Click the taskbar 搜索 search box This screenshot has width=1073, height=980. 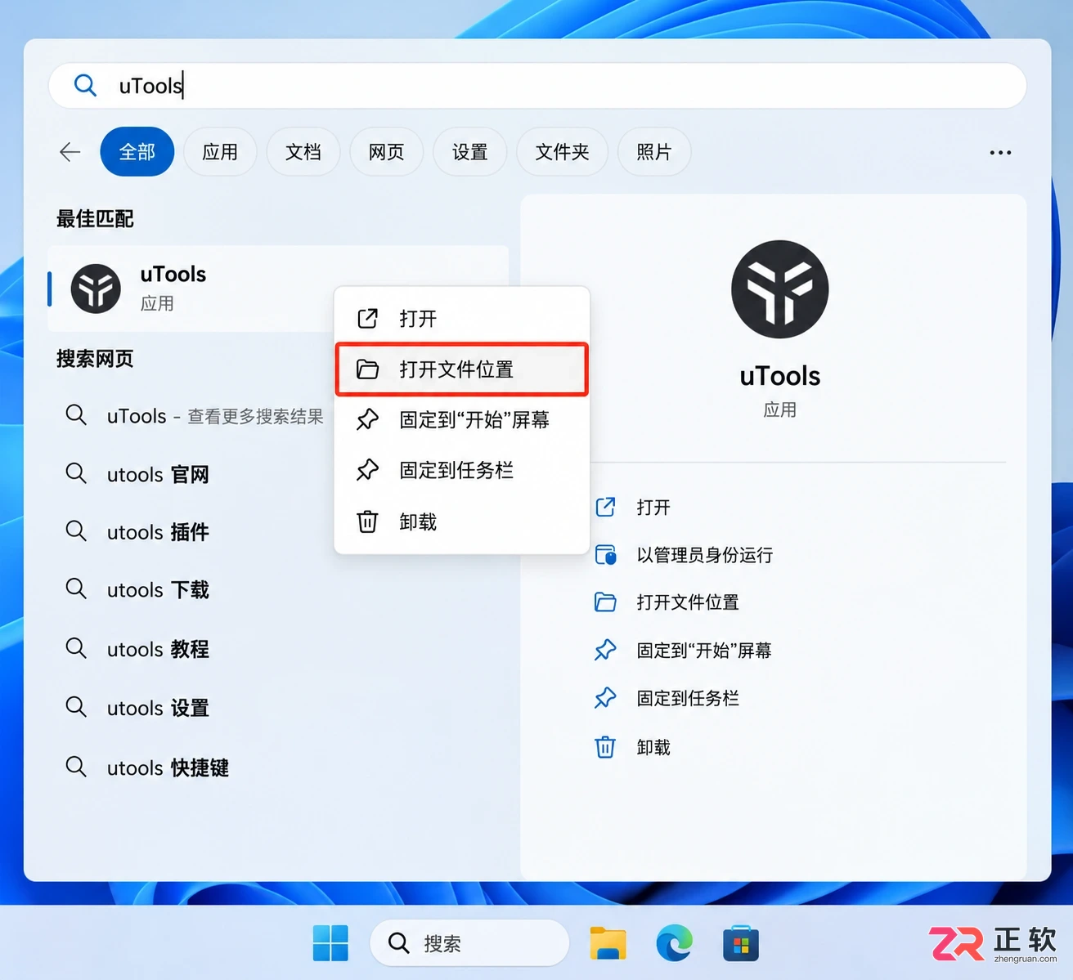click(469, 943)
